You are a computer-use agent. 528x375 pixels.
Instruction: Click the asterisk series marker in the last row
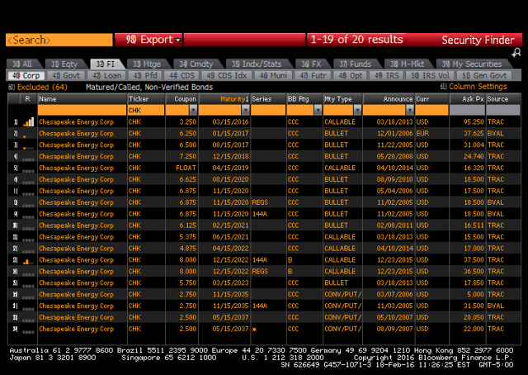(254, 329)
